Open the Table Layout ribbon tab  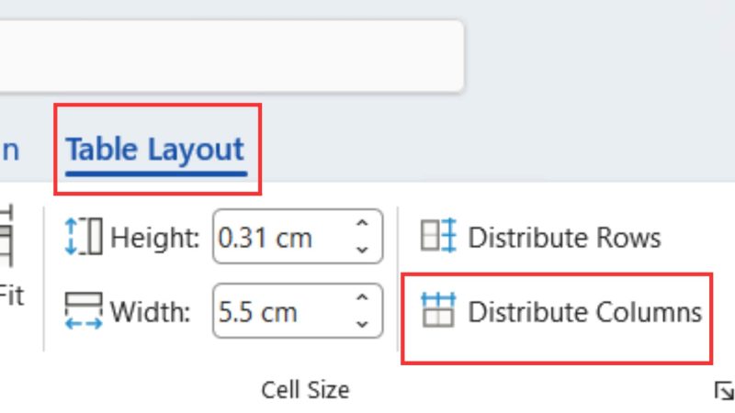click(x=155, y=150)
